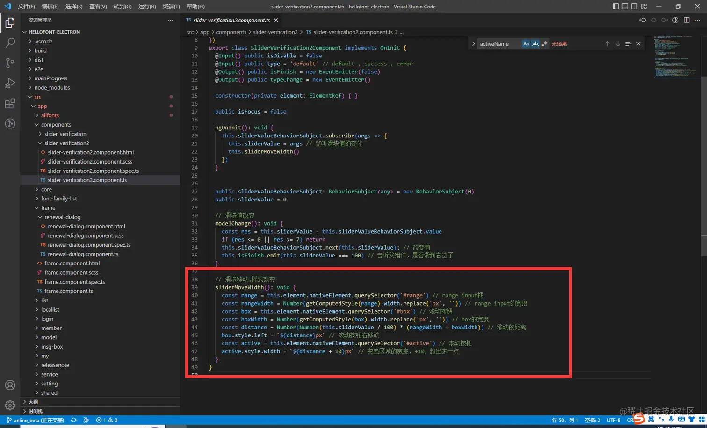Click the UTF-8 encoding indicator
The height and width of the screenshot is (428, 707).
click(613, 420)
